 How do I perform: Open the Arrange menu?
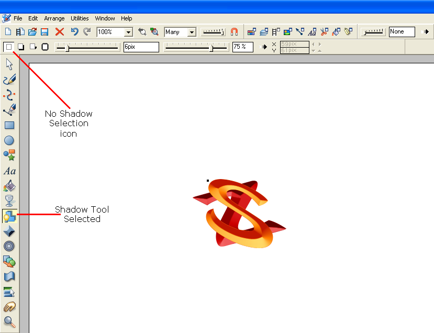click(54, 18)
